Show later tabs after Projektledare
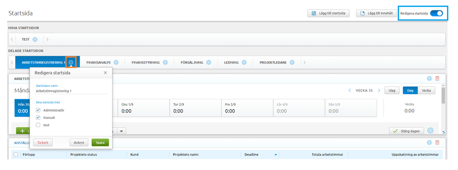Viewport: 458px width, 170px height. click(304, 62)
